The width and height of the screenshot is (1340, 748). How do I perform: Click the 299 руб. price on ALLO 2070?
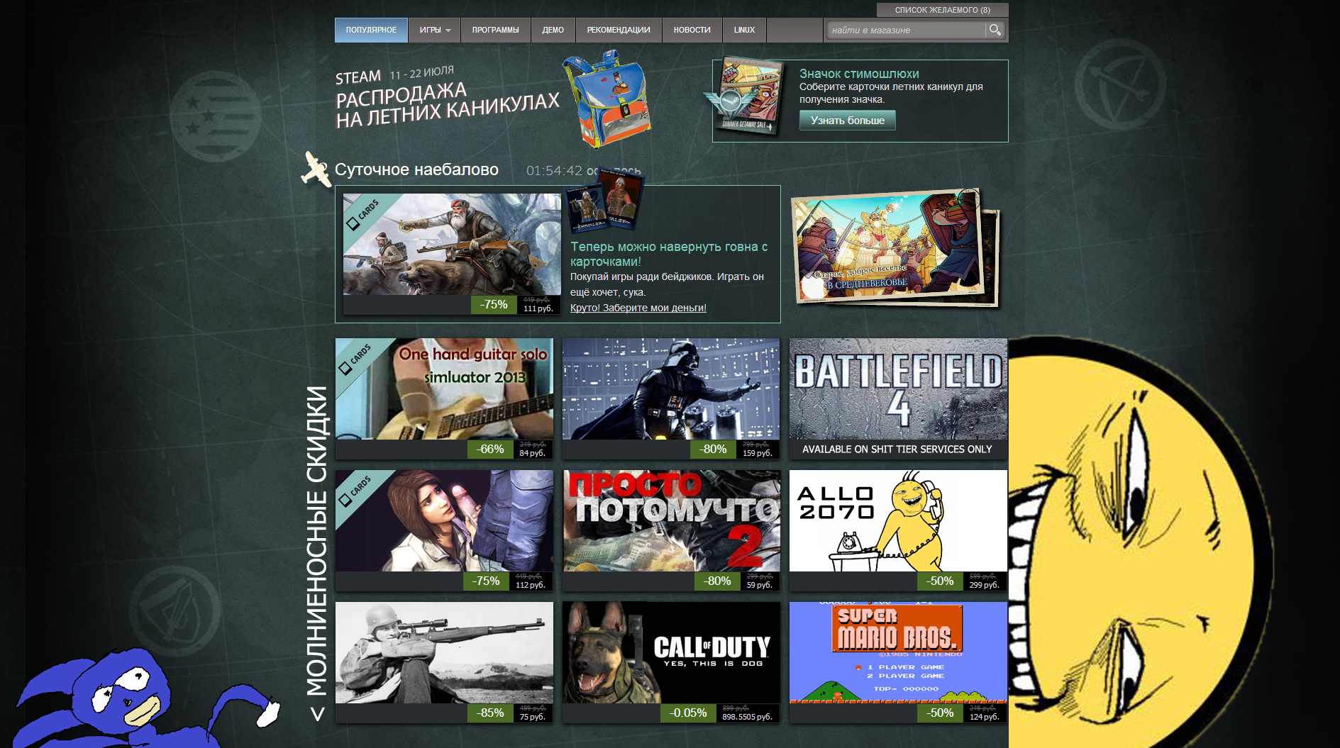pyautogui.click(x=985, y=585)
